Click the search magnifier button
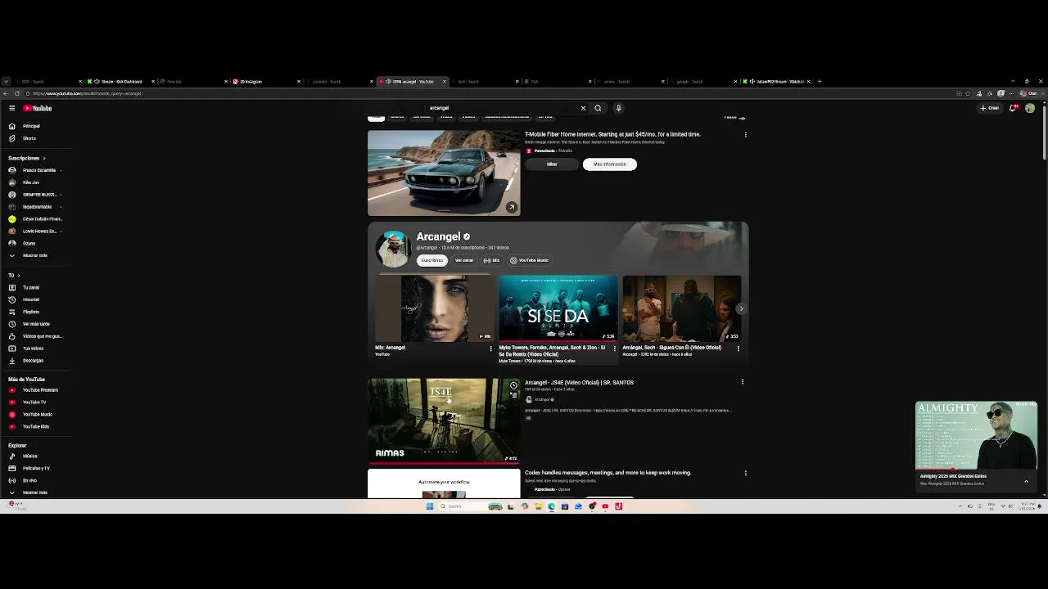The image size is (1048, 589). click(x=598, y=108)
